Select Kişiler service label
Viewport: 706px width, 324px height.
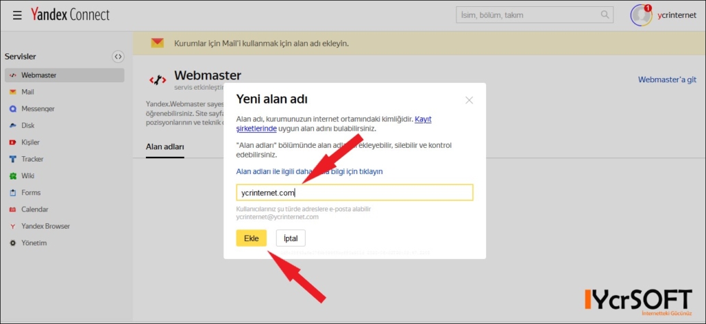[x=31, y=142]
